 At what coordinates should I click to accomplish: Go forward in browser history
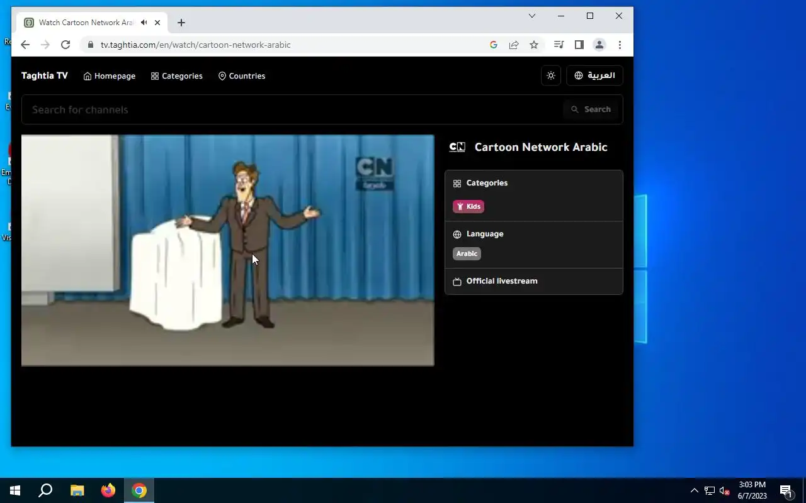[x=45, y=45]
